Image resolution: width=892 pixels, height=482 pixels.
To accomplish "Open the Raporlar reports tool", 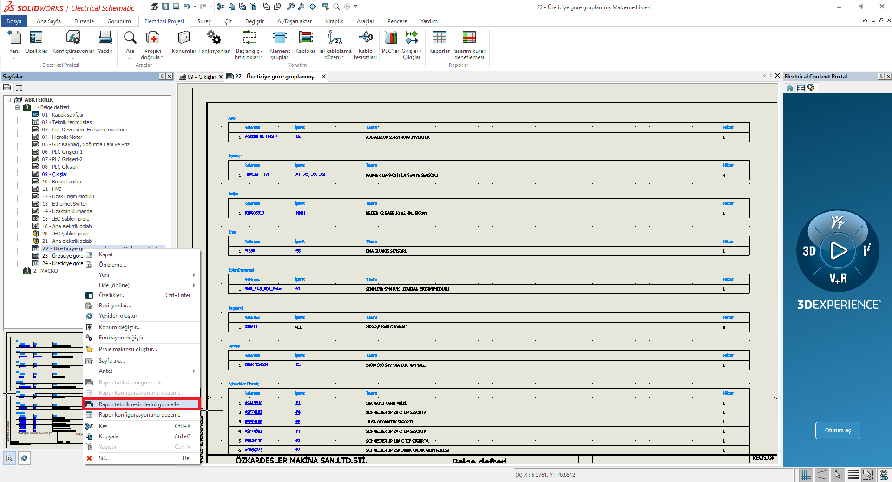I will click(x=439, y=42).
